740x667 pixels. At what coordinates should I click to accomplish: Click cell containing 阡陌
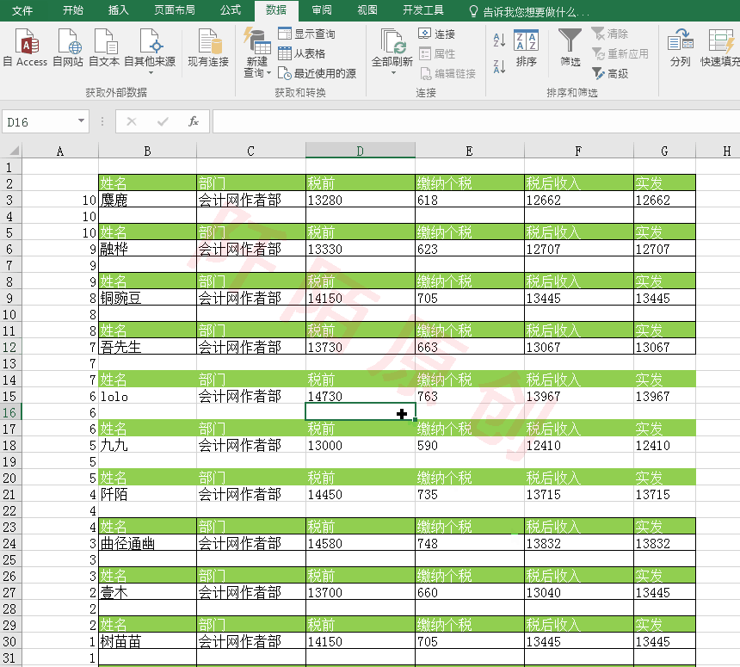[147, 494]
